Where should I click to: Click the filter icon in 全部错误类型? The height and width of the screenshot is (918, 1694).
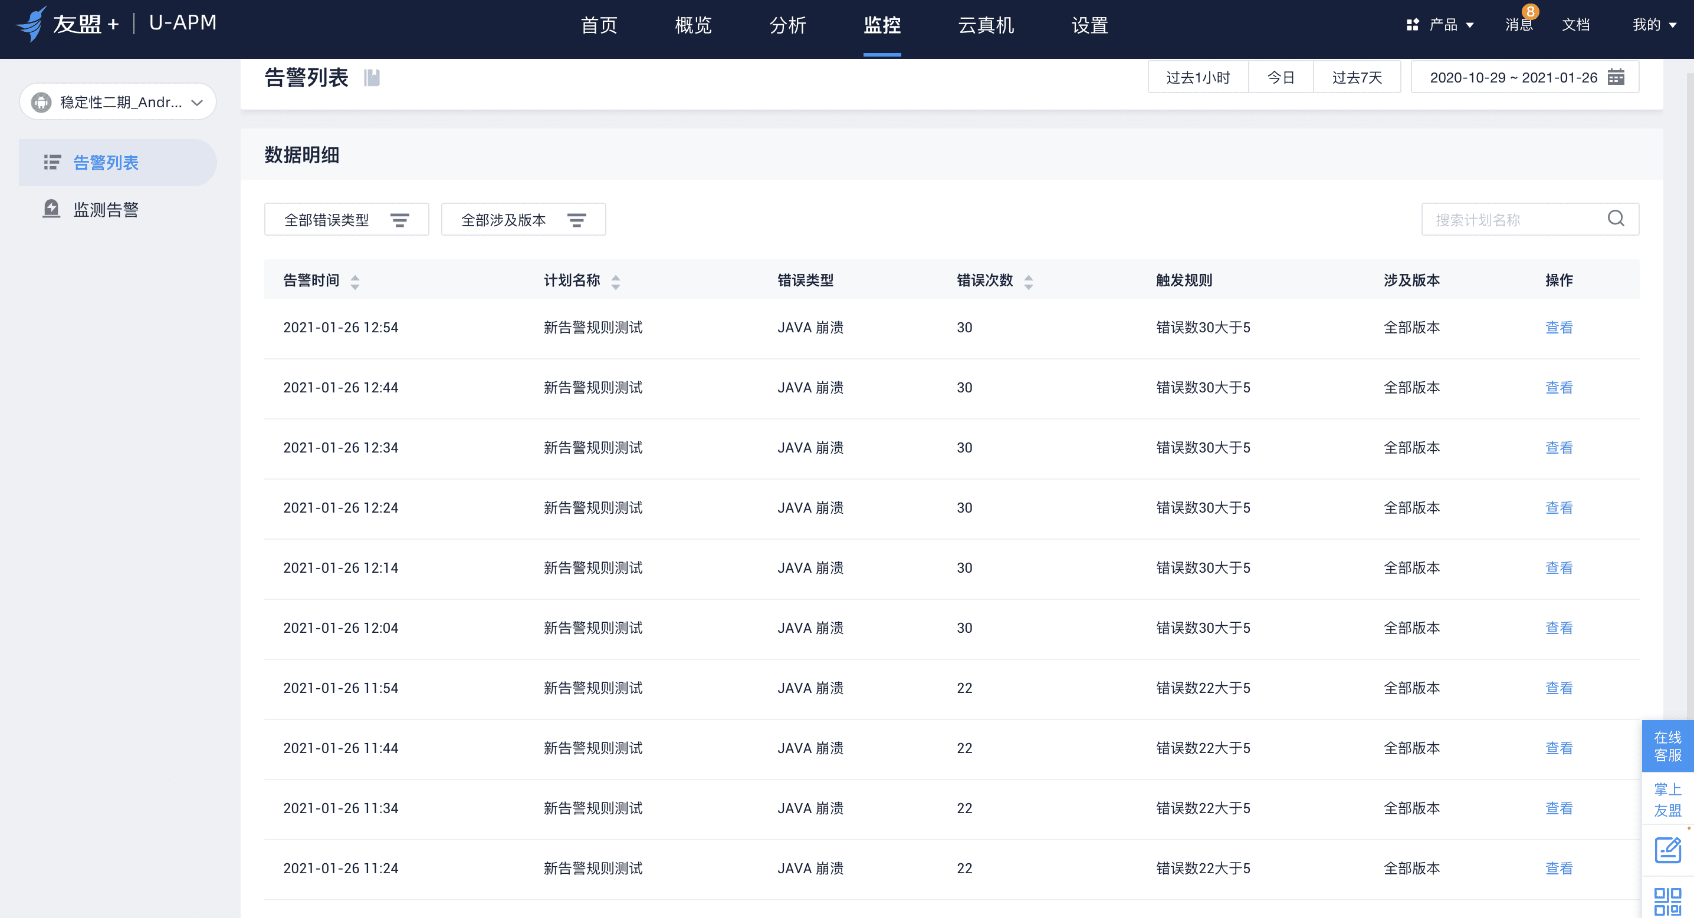click(400, 220)
